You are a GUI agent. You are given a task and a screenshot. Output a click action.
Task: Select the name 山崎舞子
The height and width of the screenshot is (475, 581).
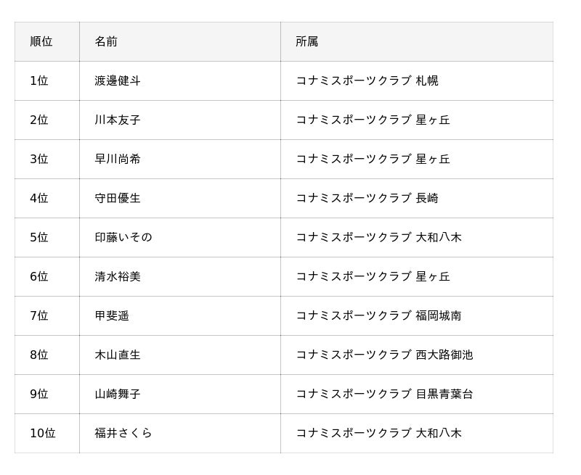(118, 395)
